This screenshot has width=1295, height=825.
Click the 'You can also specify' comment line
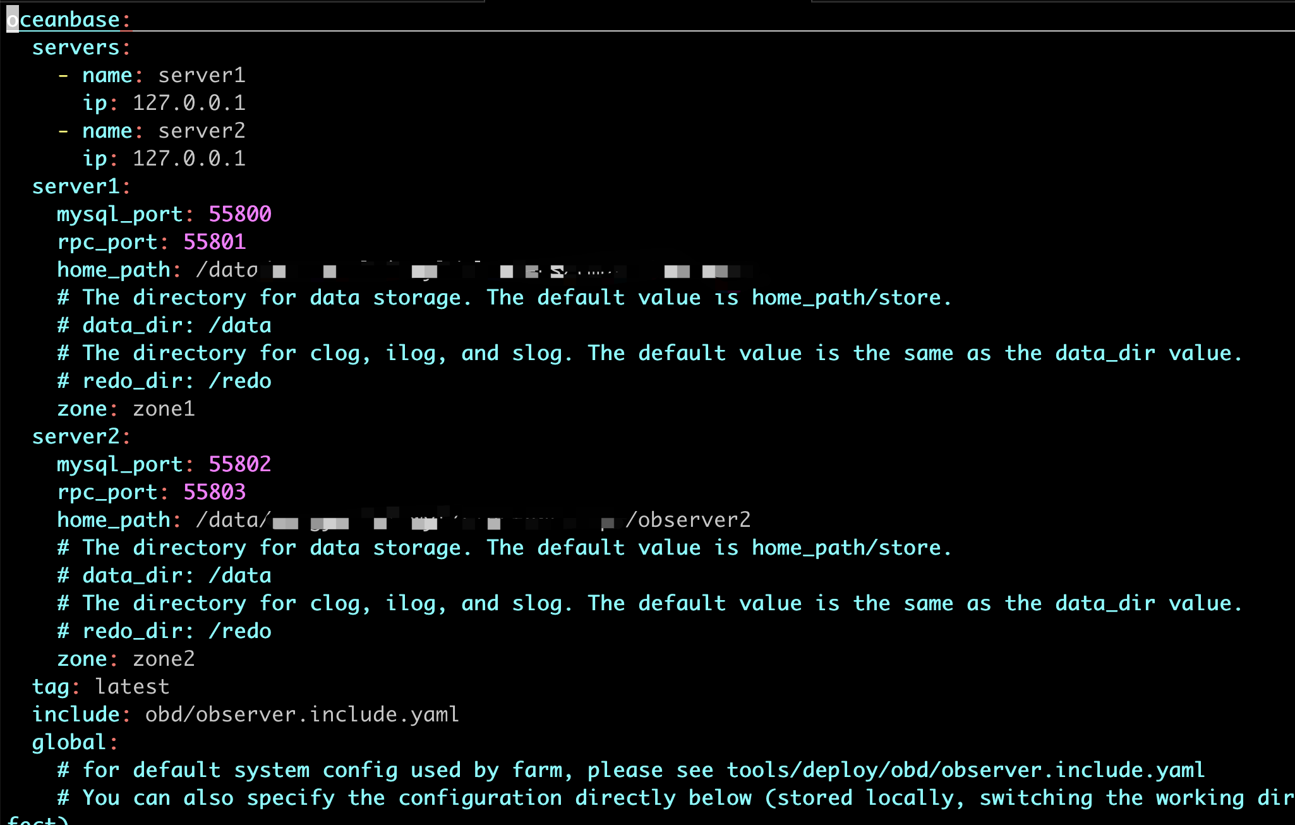click(x=675, y=798)
